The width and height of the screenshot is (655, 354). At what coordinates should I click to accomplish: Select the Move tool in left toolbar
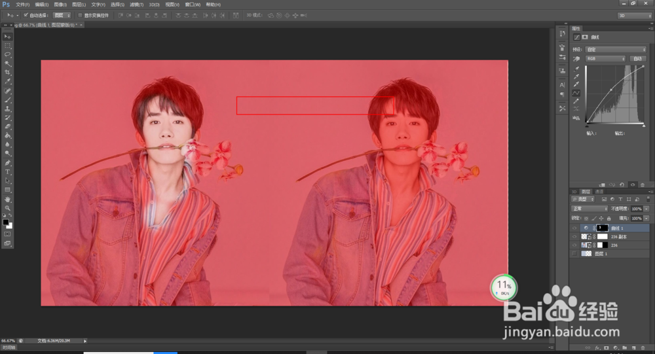[x=7, y=37]
